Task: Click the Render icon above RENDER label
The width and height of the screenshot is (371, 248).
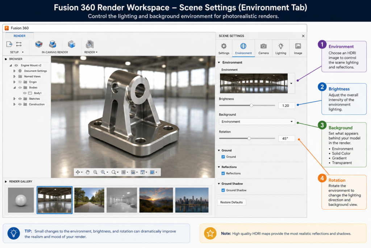Action: click(x=90, y=44)
